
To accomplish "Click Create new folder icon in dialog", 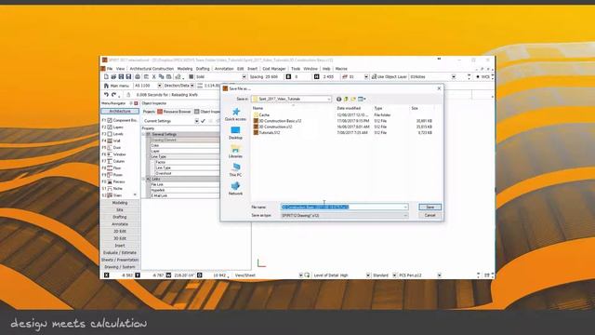I will coord(353,100).
